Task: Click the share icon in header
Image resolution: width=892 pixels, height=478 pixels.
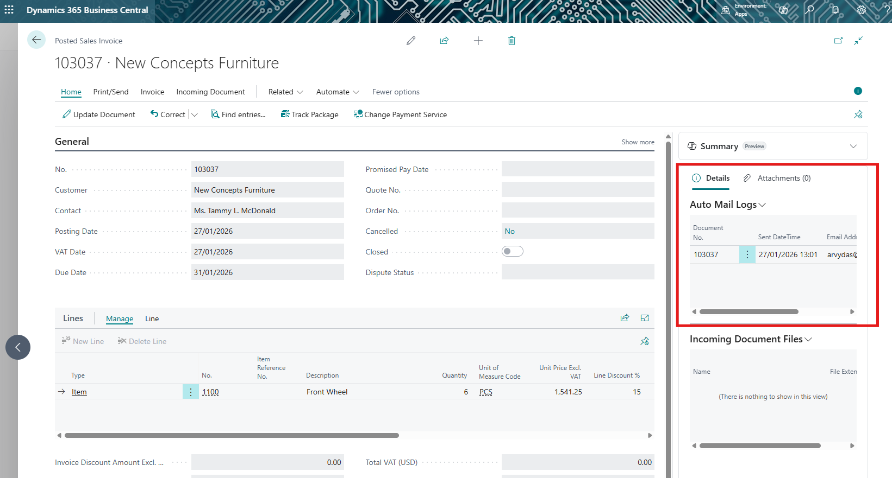Action: (444, 41)
